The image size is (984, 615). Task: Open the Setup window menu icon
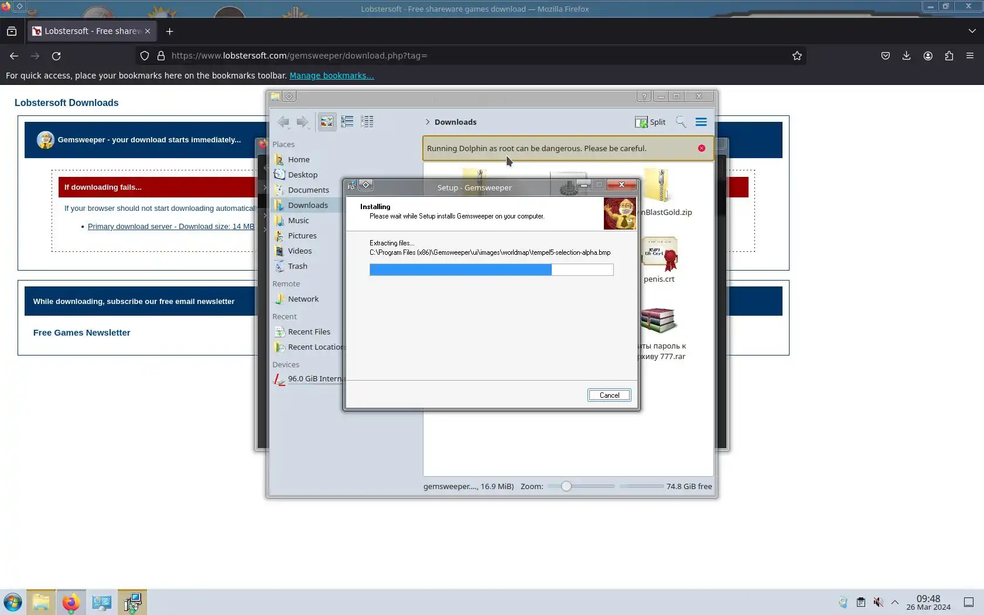click(352, 185)
